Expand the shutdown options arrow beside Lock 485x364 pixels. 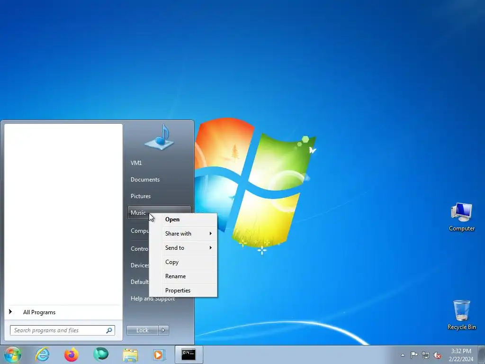pos(163,330)
